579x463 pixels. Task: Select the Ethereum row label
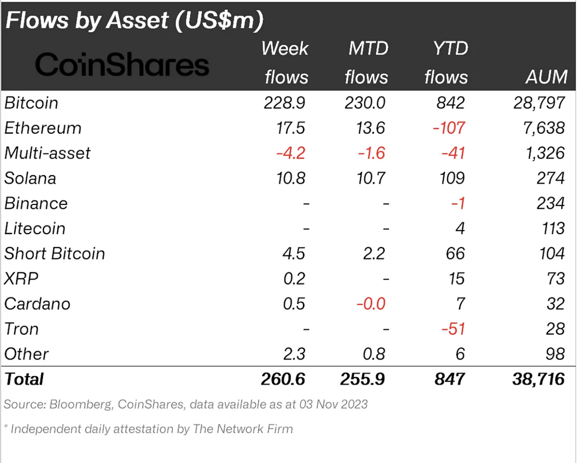click(43, 128)
